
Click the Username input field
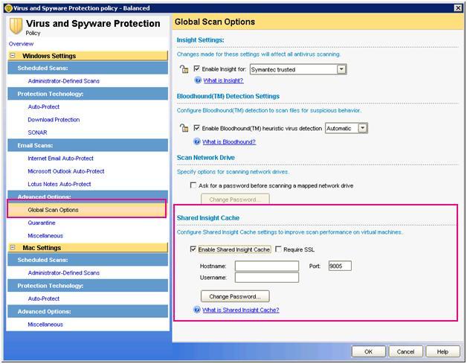pos(267,277)
